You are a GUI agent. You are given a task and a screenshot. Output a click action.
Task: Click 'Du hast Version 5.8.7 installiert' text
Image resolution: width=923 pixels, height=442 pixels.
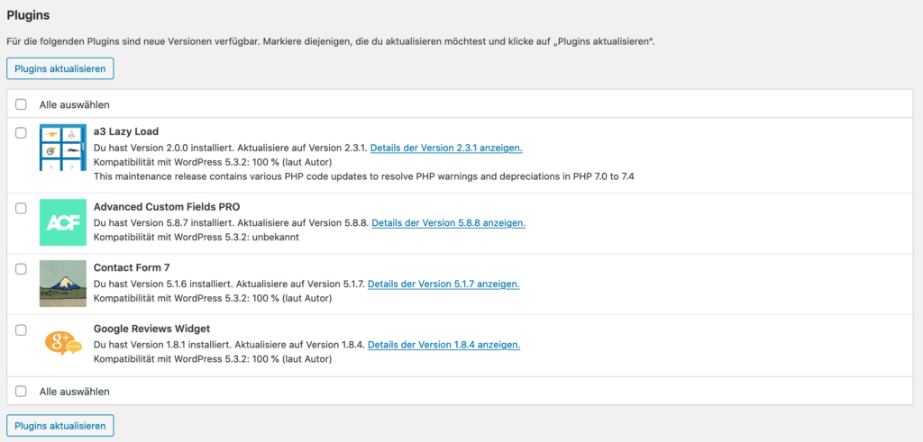tap(164, 223)
